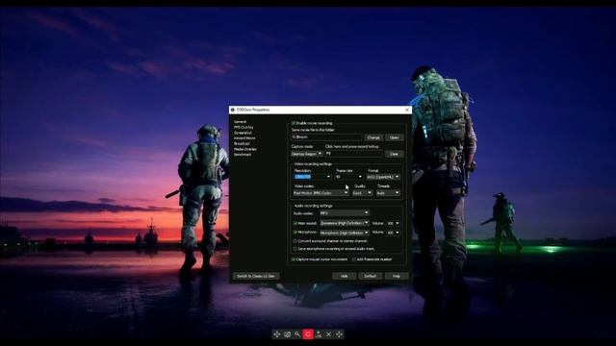Click the Default button

[370, 276]
